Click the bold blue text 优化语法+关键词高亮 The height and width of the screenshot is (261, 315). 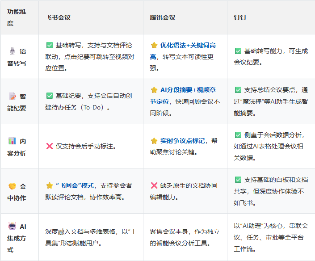click(x=183, y=51)
